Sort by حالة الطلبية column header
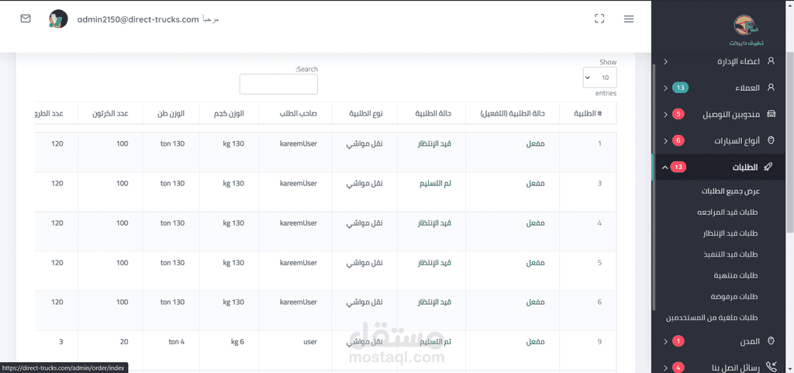The height and width of the screenshot is (373, 794). 431,114
